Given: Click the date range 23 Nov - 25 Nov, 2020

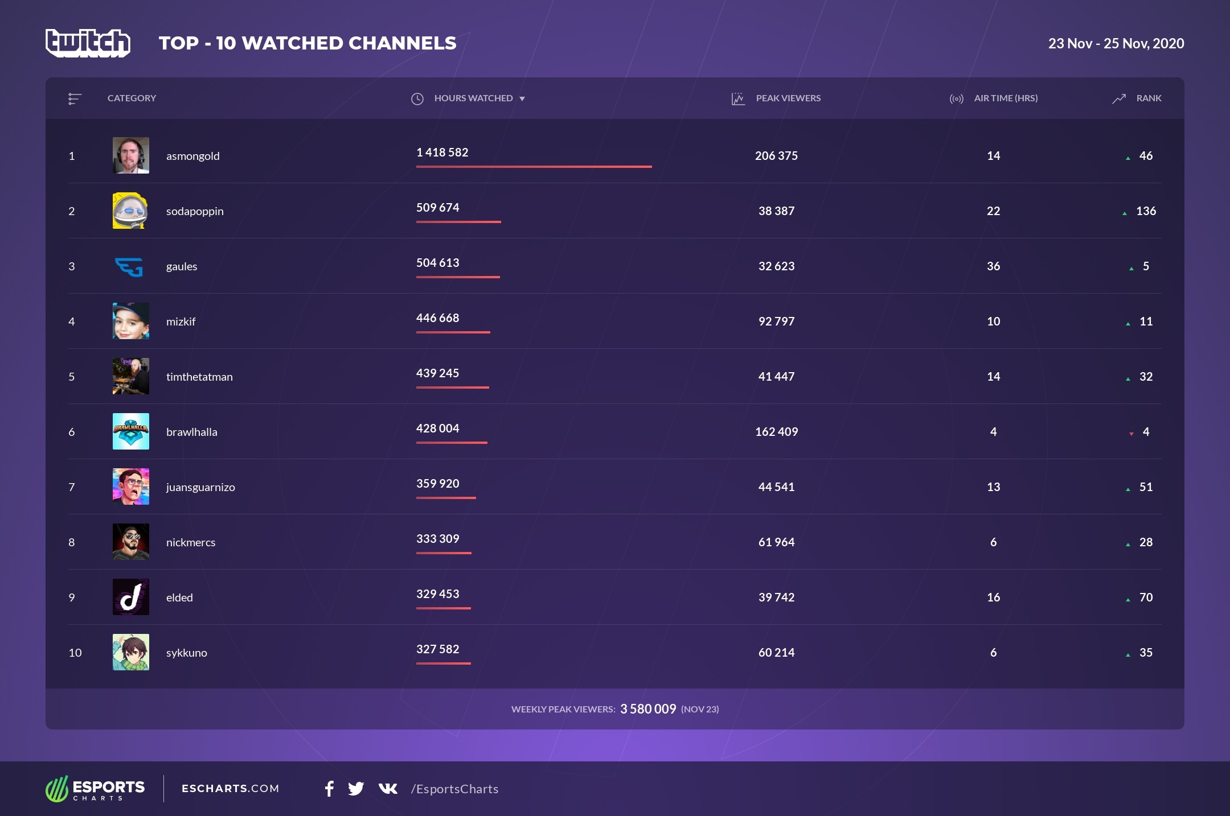Looking at the screenshot, I should click(1116, 43).
